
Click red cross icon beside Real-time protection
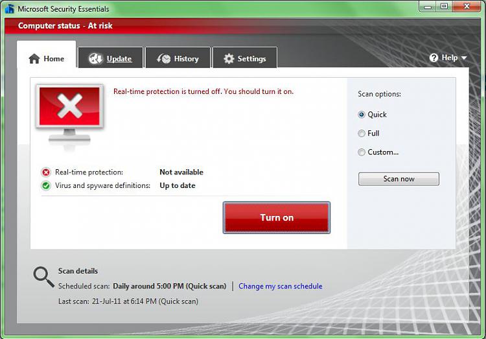pos(46,172)
